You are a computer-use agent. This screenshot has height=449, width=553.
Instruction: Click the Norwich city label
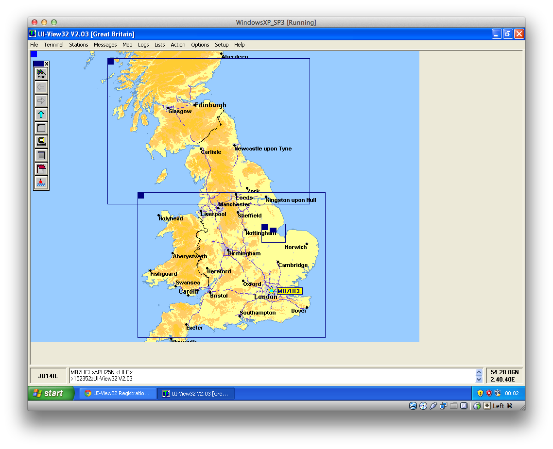[x=296, y=247]
